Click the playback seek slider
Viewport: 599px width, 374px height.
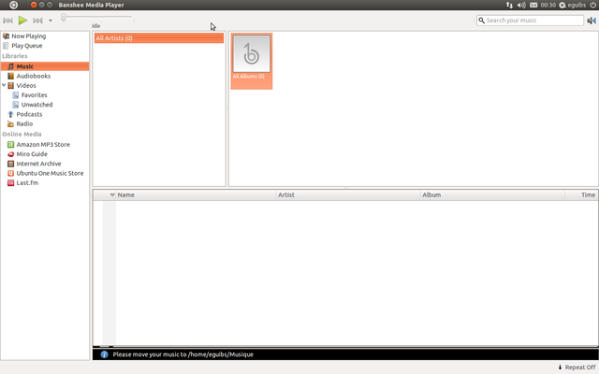(x=97, y=18)
